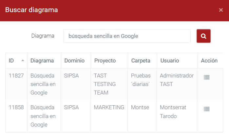Viewport: 229px width, 137px height.
Task: Click into the Diagrama search field
Action: click(127, 36)
